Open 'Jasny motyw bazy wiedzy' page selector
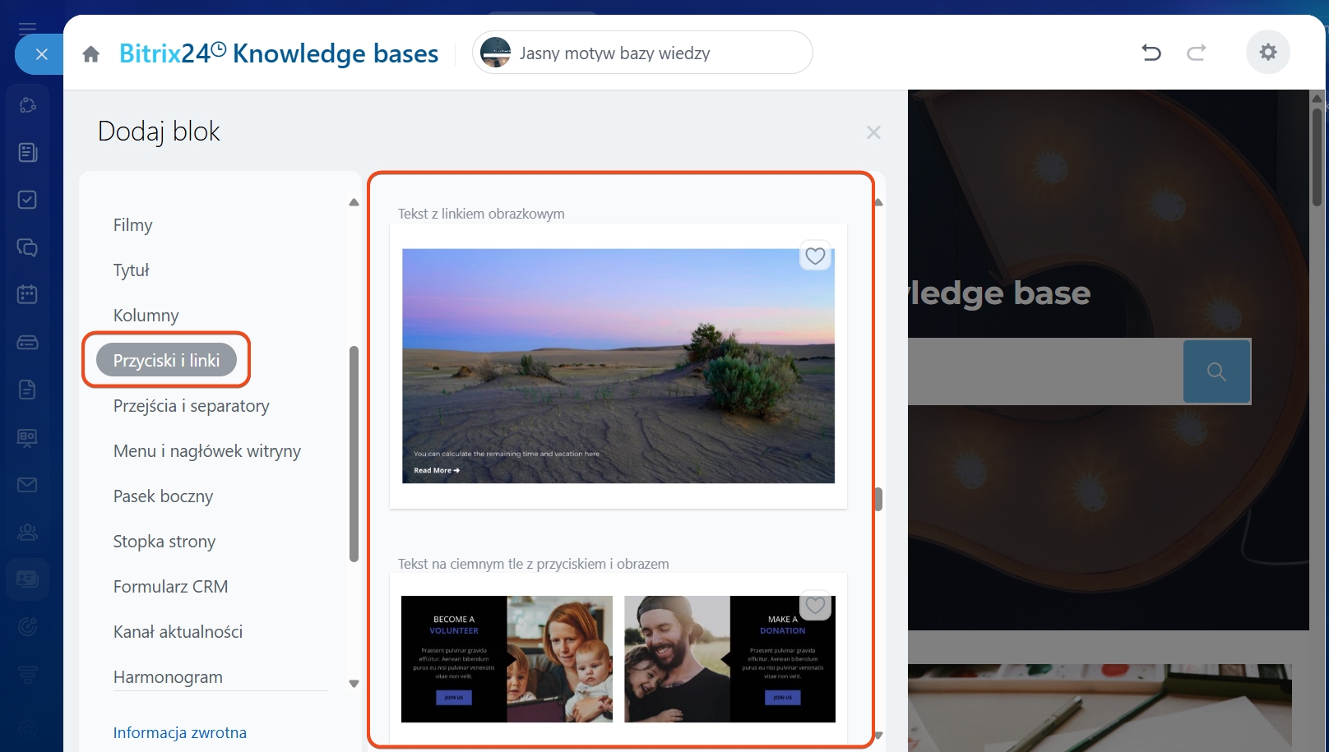 coord(641,53)
